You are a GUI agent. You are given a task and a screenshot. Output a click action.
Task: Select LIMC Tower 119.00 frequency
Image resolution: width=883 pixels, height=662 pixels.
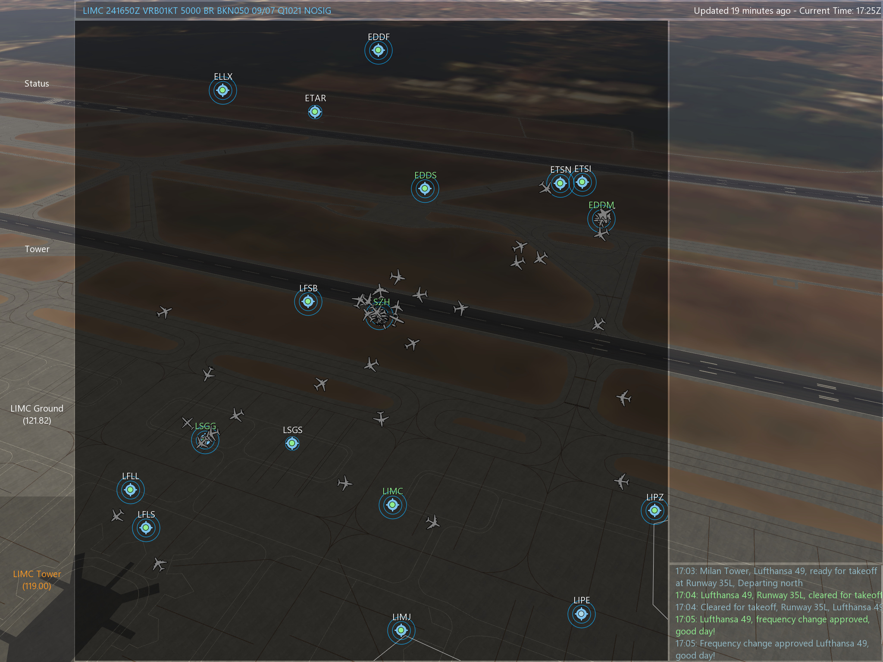coord(37,580)
